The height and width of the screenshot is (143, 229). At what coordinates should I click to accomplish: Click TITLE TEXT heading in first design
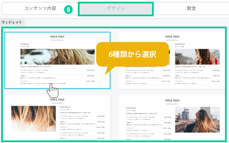pyautogui.click(x=57, y=37)
